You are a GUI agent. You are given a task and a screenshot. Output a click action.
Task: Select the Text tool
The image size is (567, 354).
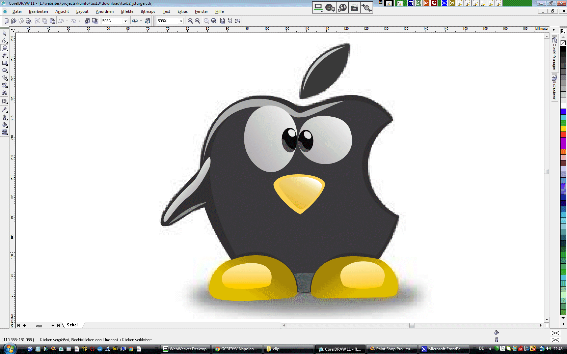click(4, 92)
